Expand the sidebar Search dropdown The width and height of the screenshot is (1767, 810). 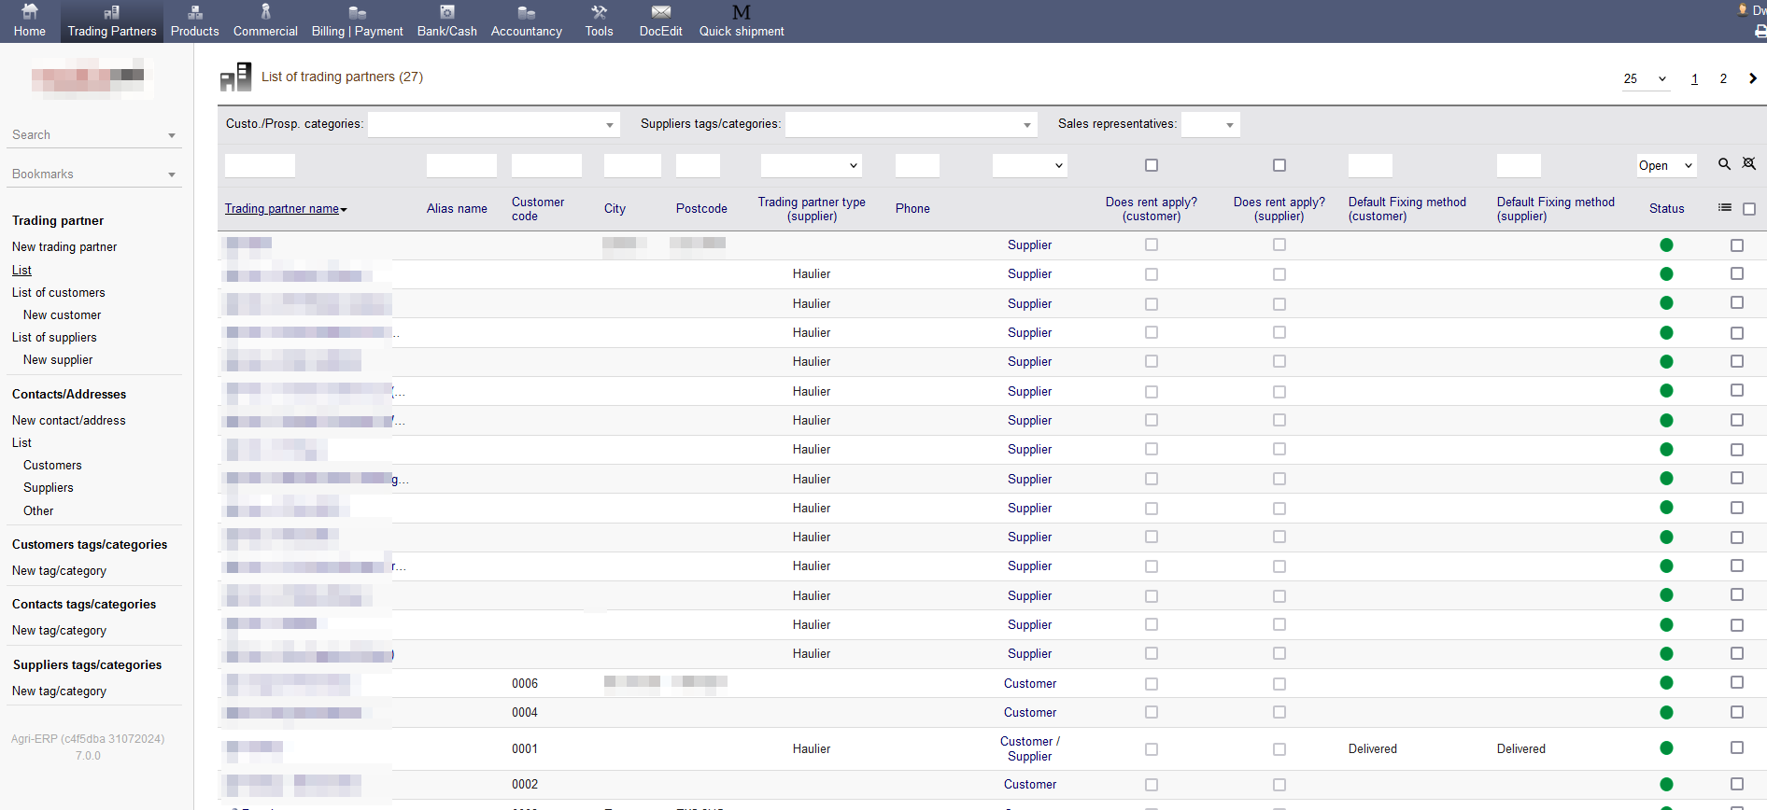(x=93, y=135)
